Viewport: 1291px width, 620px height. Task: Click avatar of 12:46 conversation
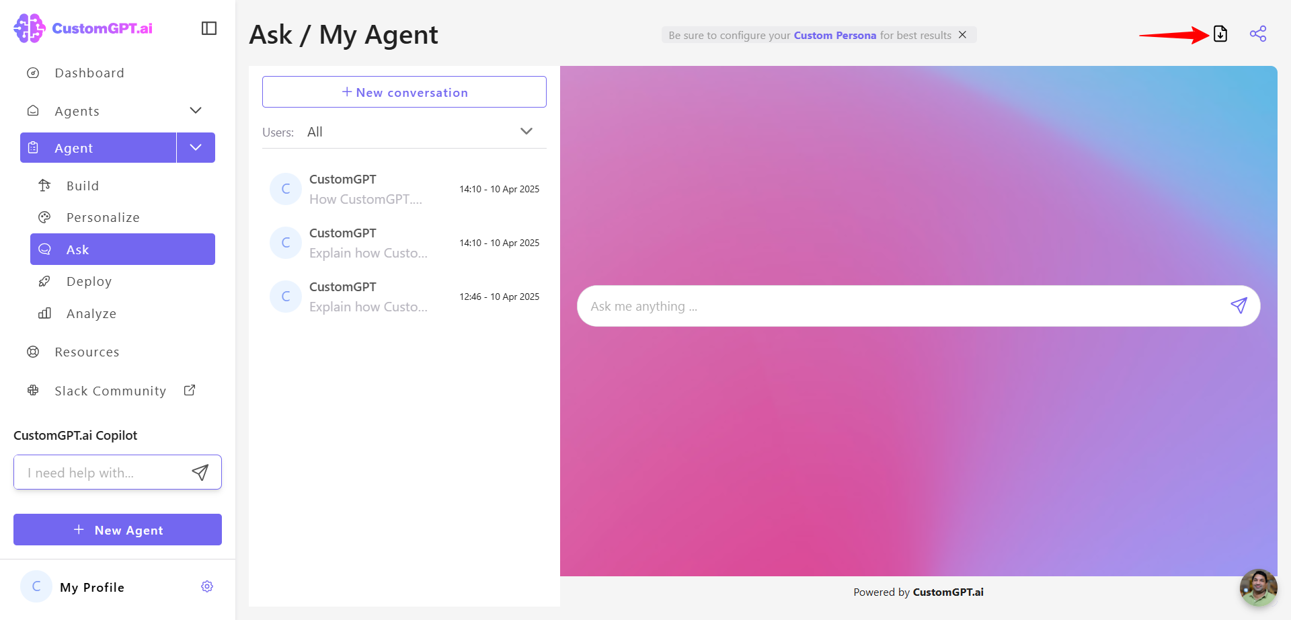coord(286,297)
